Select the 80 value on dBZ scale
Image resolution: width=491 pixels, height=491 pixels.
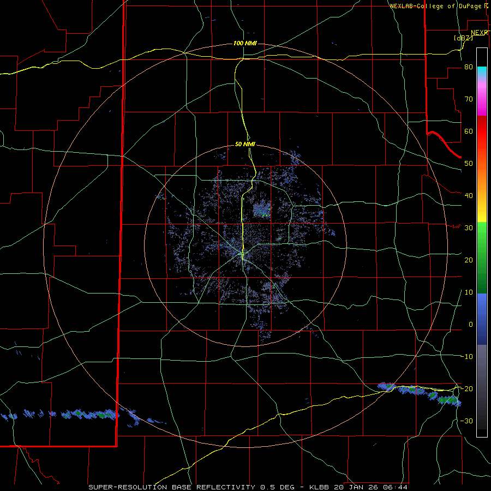469,67
